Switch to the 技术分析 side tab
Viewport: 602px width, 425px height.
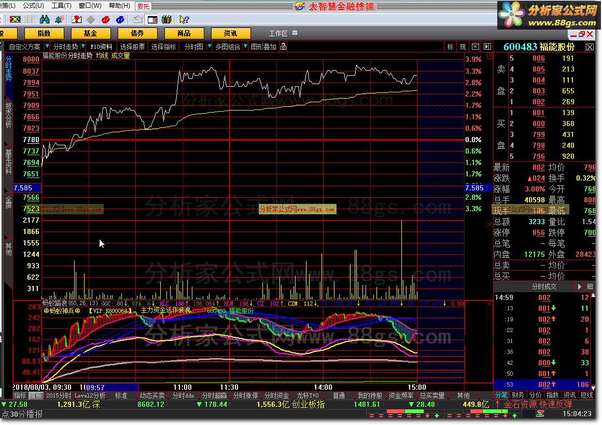(8, 115)
